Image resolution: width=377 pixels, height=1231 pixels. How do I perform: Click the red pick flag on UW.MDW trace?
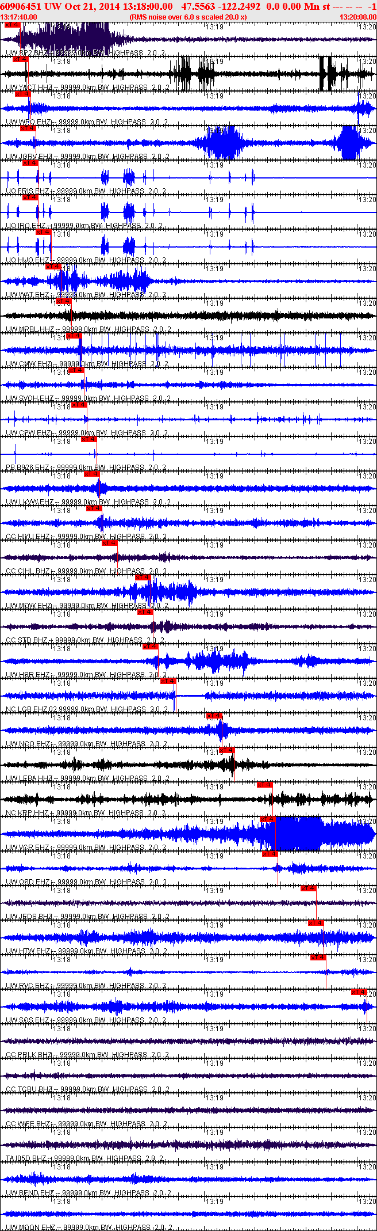[x=143, y=577]
